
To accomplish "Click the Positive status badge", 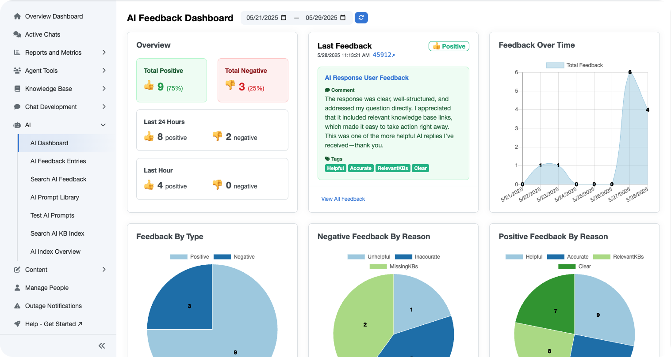I will [x=449, y=46].
